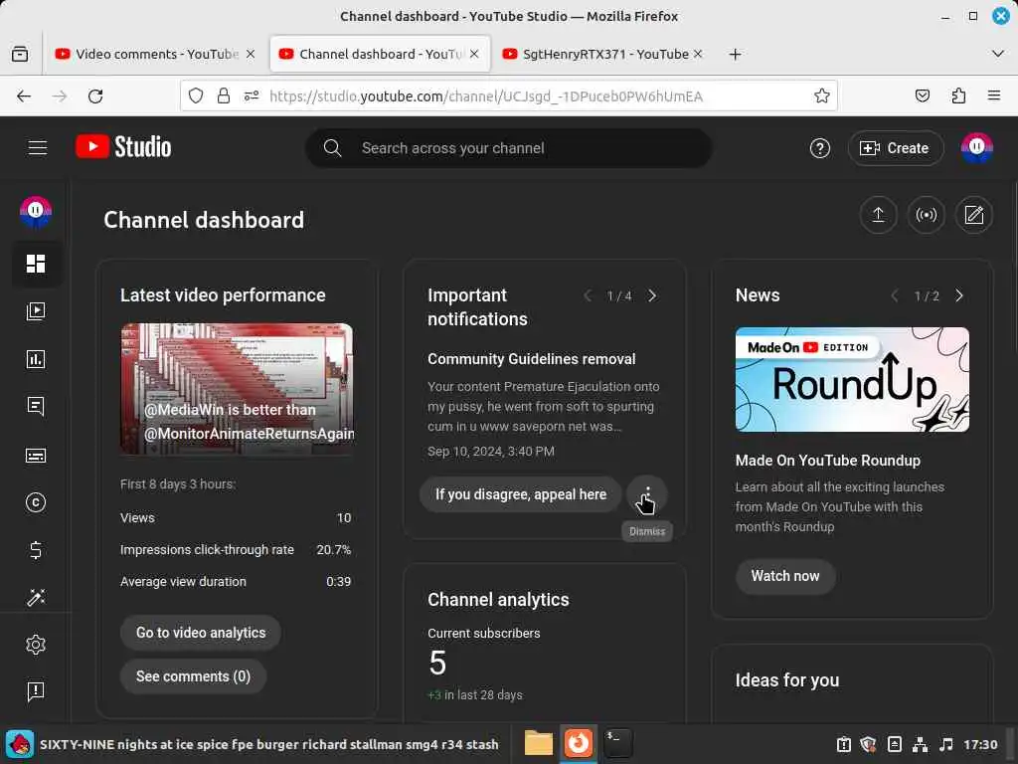Click the site security padlock icon
This screenshot has width=1018, height=764.
pos(224,96)
